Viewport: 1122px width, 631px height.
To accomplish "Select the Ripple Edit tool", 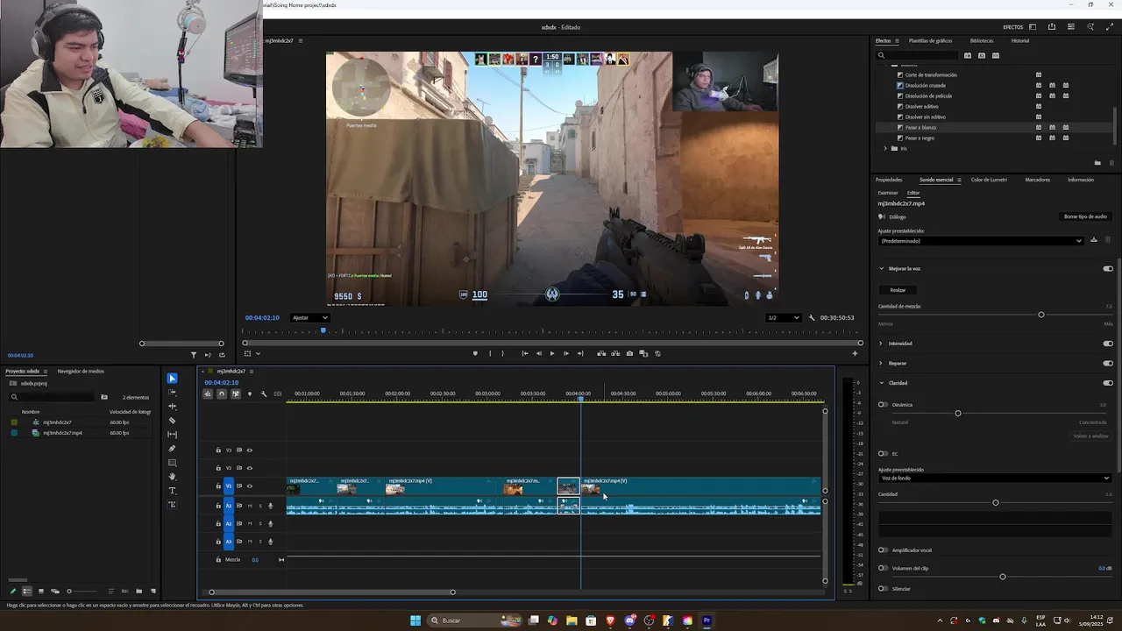I will [x=172, y=407].
